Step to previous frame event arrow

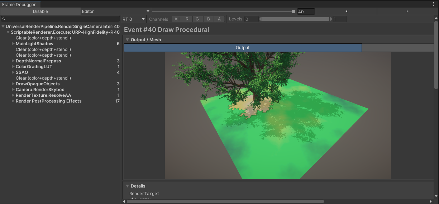click(x=346, y=11)
